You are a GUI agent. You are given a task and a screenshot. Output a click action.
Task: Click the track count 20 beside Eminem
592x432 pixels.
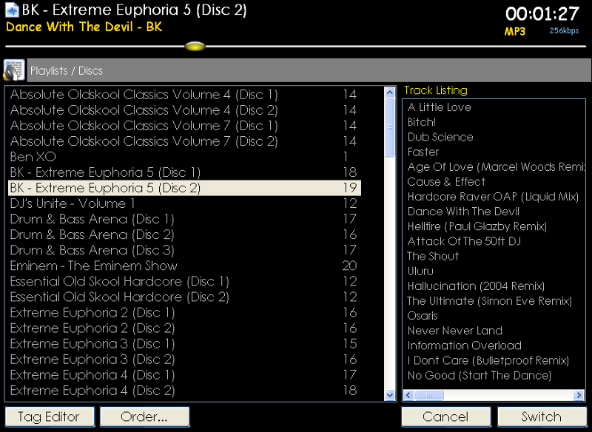[349, 266]
